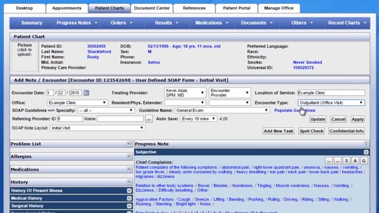Screen dimensions: 379x213
Task: Click the A button in Chief Complaints
Action: tap(355, 161)
